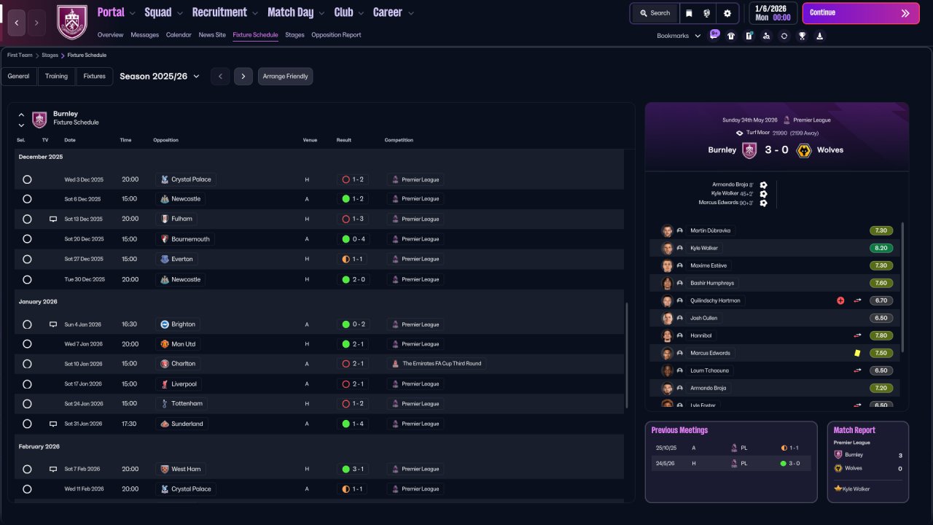The width and height of the screenshot is (933, 525).
Task: Click the scouting search icon in bookmarks bar
Action: click(766, 36)
